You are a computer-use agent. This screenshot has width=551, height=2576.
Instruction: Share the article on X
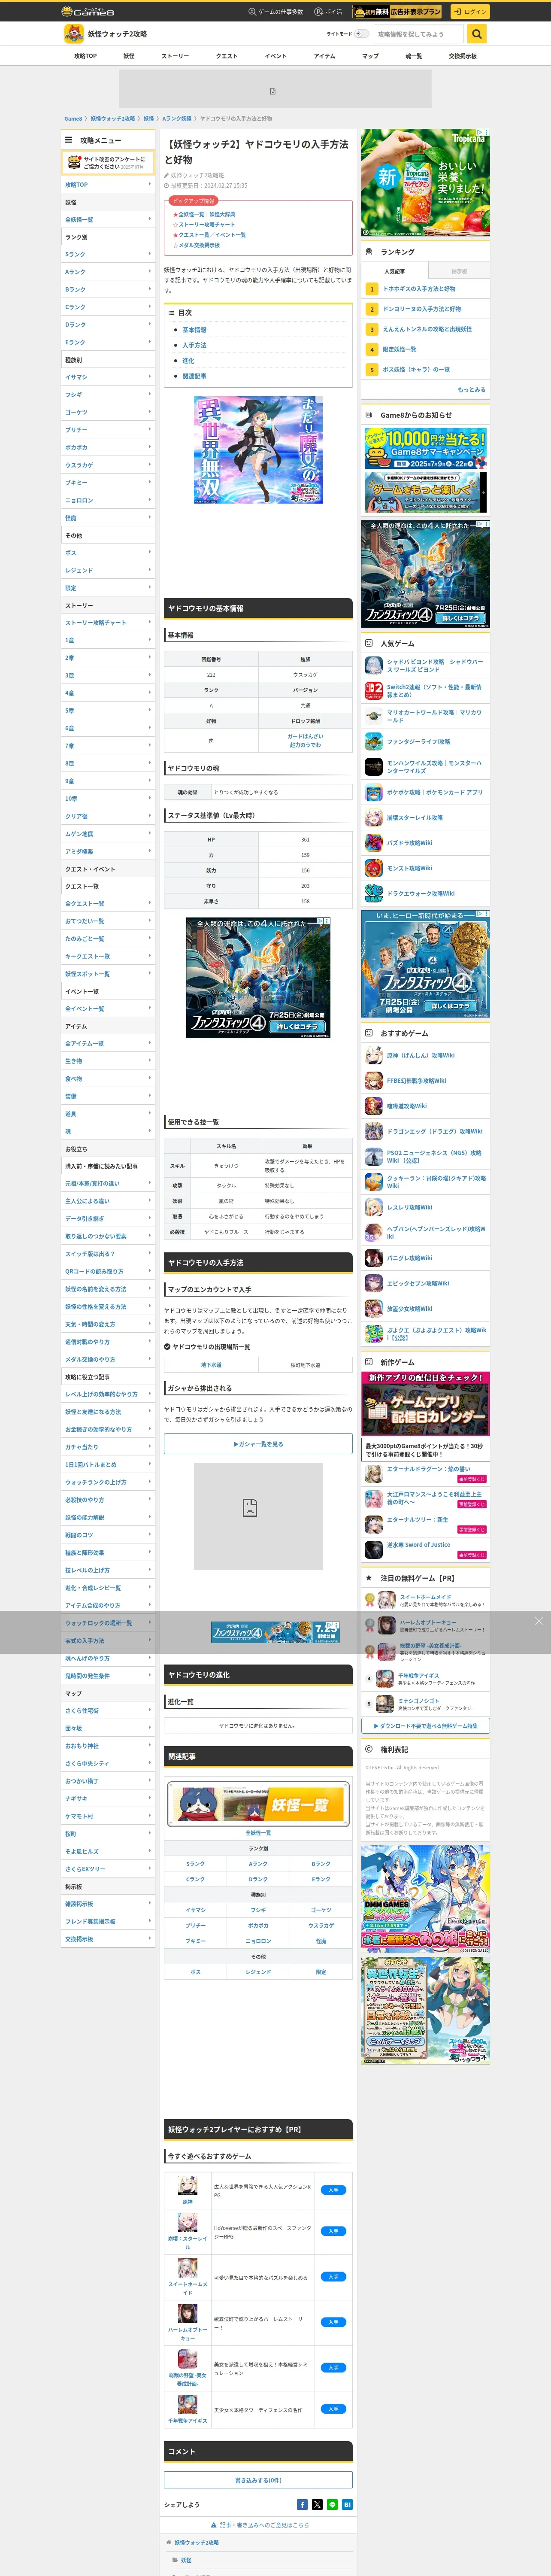tap(317, 2504)
